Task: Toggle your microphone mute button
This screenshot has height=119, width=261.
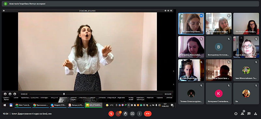Action: click(x=111, y=114)
